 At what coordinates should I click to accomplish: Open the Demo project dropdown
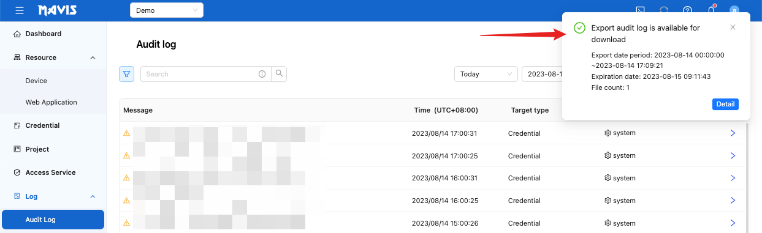coord(167,10)
